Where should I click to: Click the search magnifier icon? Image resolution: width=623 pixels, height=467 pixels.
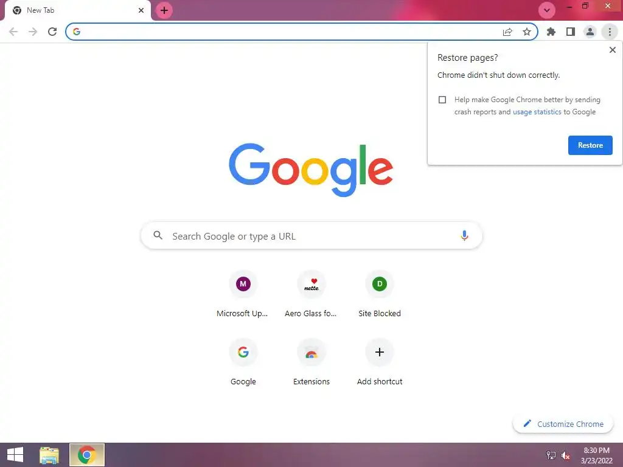(x=158, y=235)
